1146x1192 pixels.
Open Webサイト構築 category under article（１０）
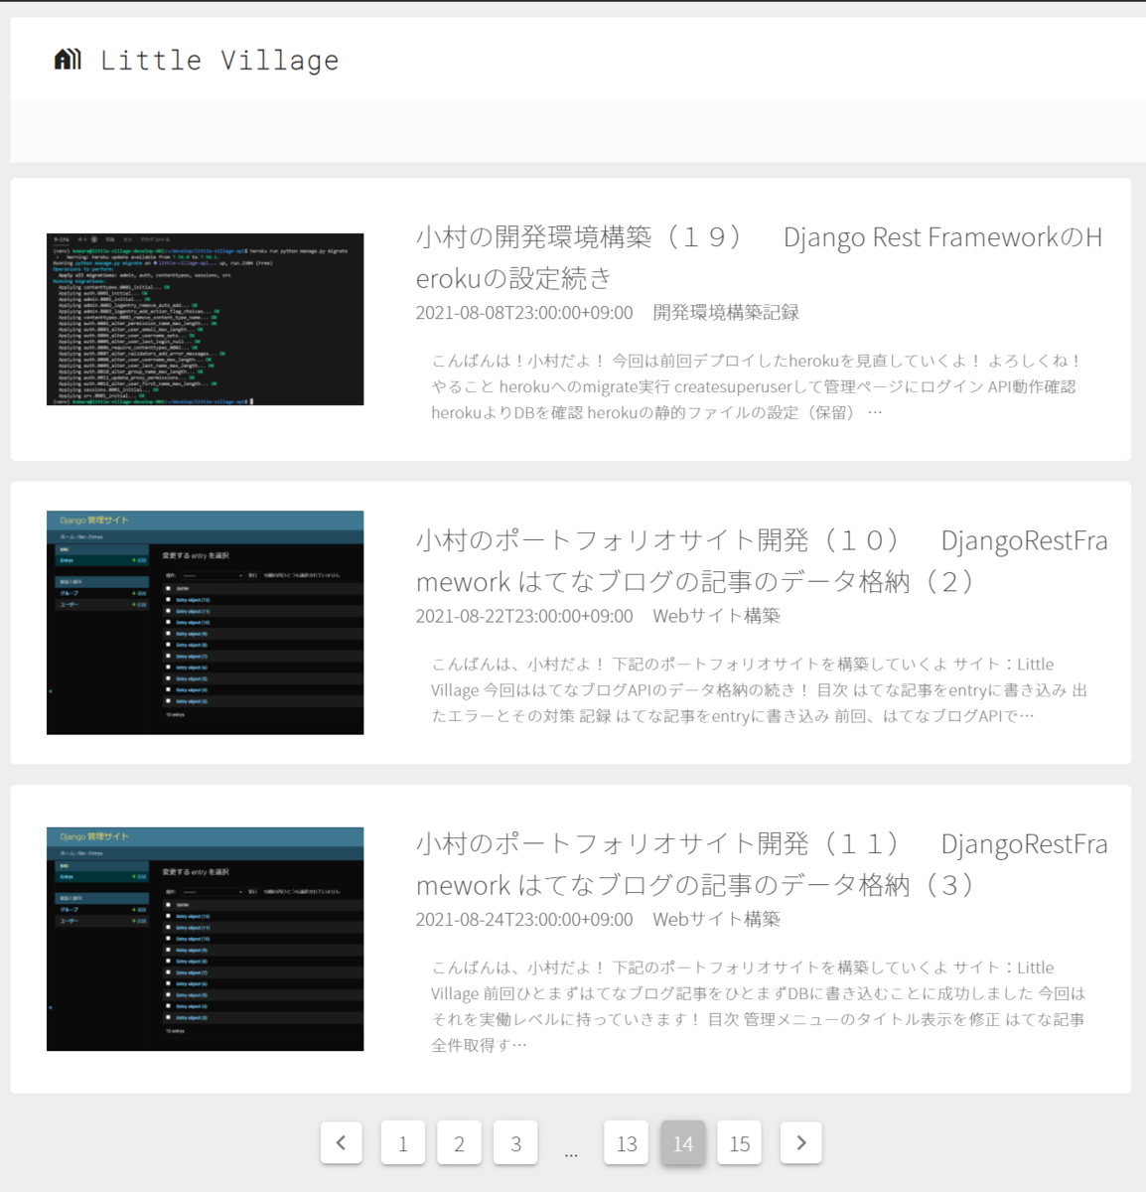pos(717,615)
